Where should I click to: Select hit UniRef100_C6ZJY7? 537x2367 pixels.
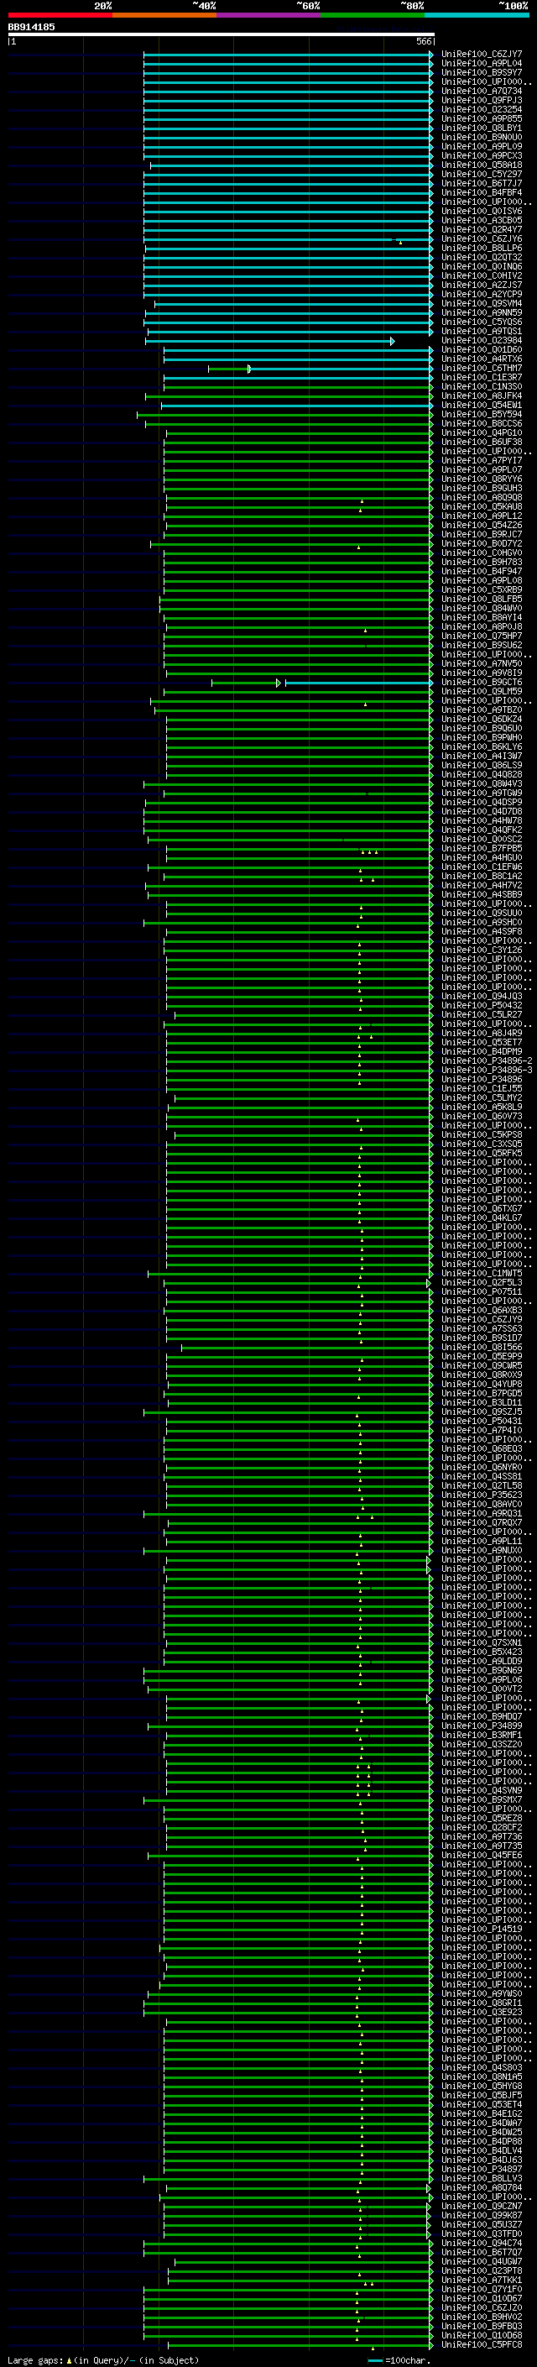481,55
